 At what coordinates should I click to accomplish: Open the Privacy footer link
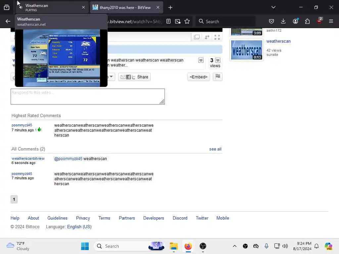[83, 218]
